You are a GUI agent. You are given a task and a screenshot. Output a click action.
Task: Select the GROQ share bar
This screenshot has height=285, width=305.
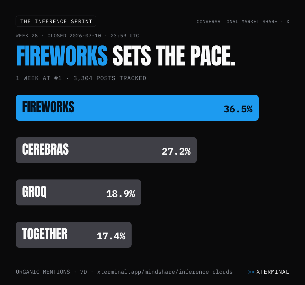[79, 192]
